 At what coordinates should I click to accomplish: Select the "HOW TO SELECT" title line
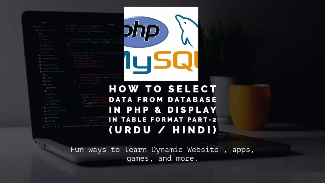pos(163,89)
